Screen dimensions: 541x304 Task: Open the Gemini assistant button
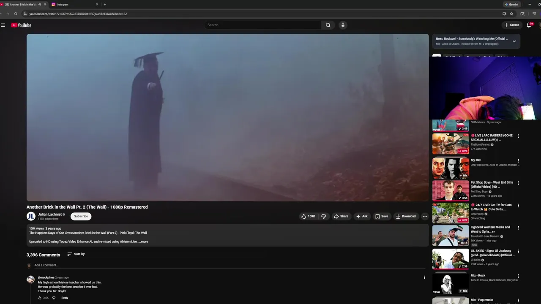[x=511, y=4]
